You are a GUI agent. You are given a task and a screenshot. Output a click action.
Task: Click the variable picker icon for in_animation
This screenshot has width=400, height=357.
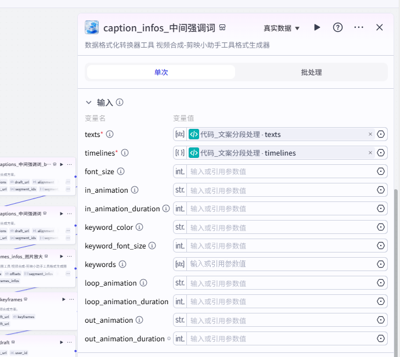(x=381, y=190)
